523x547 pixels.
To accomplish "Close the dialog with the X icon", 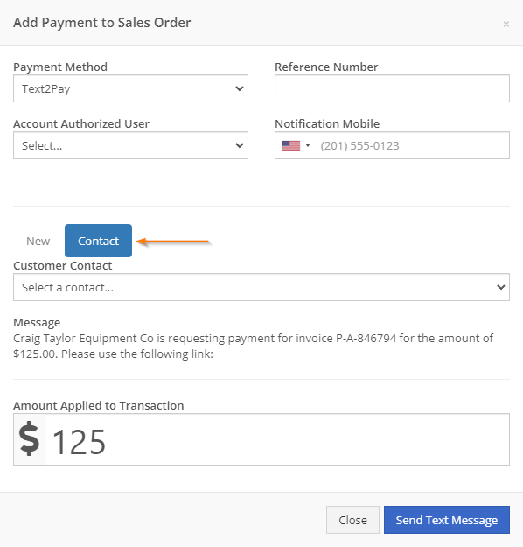I will [506, 25].
